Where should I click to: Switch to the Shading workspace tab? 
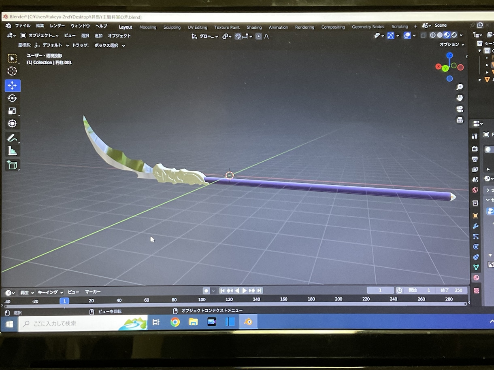[x=254, y=27]
